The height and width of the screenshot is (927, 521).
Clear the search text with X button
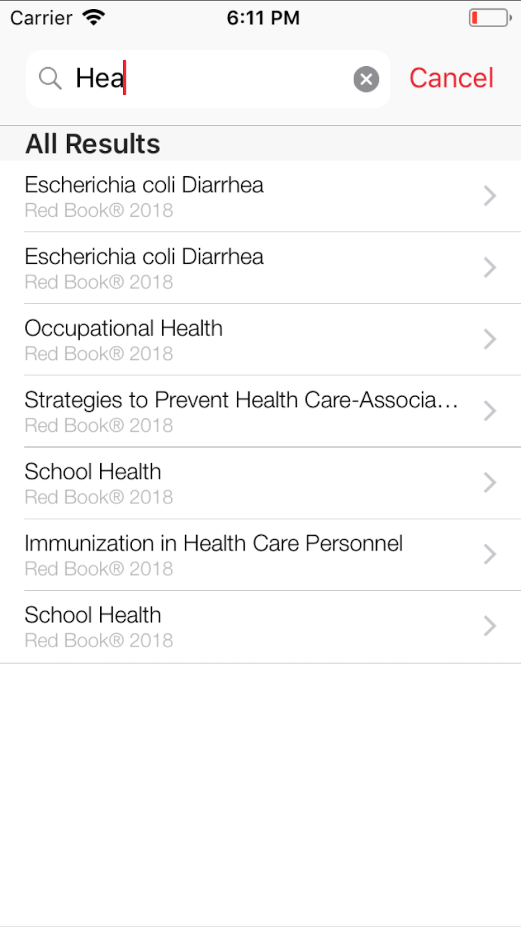tap(366, 79)
